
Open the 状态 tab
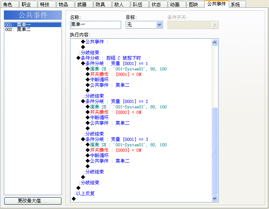[158, 4]
